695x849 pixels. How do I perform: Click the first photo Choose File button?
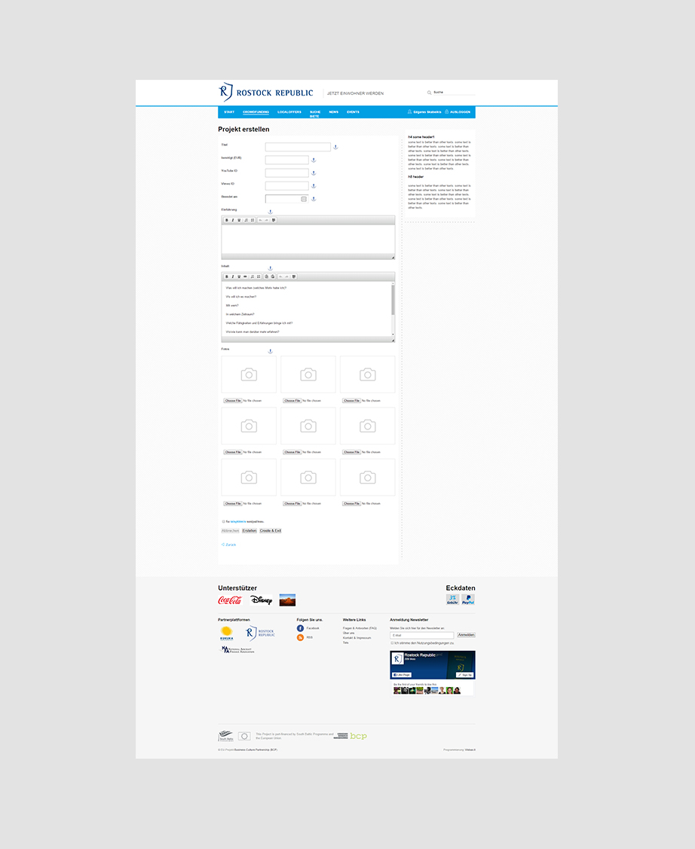pyautogui.click(x=232, y=401)
